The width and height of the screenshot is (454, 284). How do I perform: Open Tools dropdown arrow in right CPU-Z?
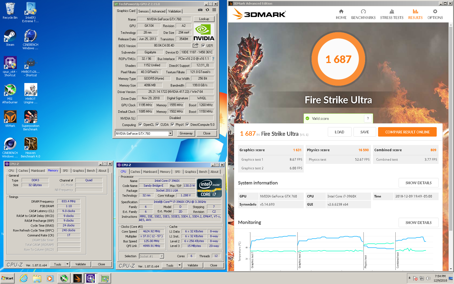tap(179, 265)
